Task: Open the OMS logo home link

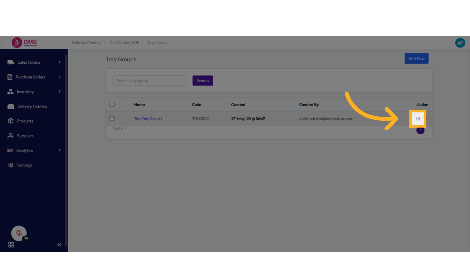Action: click(24, 43)
